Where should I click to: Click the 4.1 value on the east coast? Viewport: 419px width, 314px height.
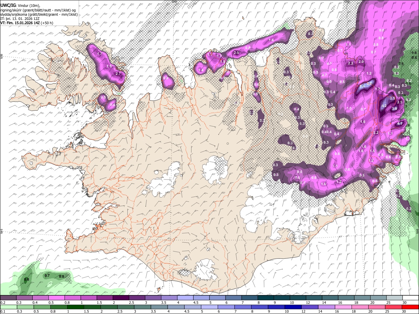(399, 124)
